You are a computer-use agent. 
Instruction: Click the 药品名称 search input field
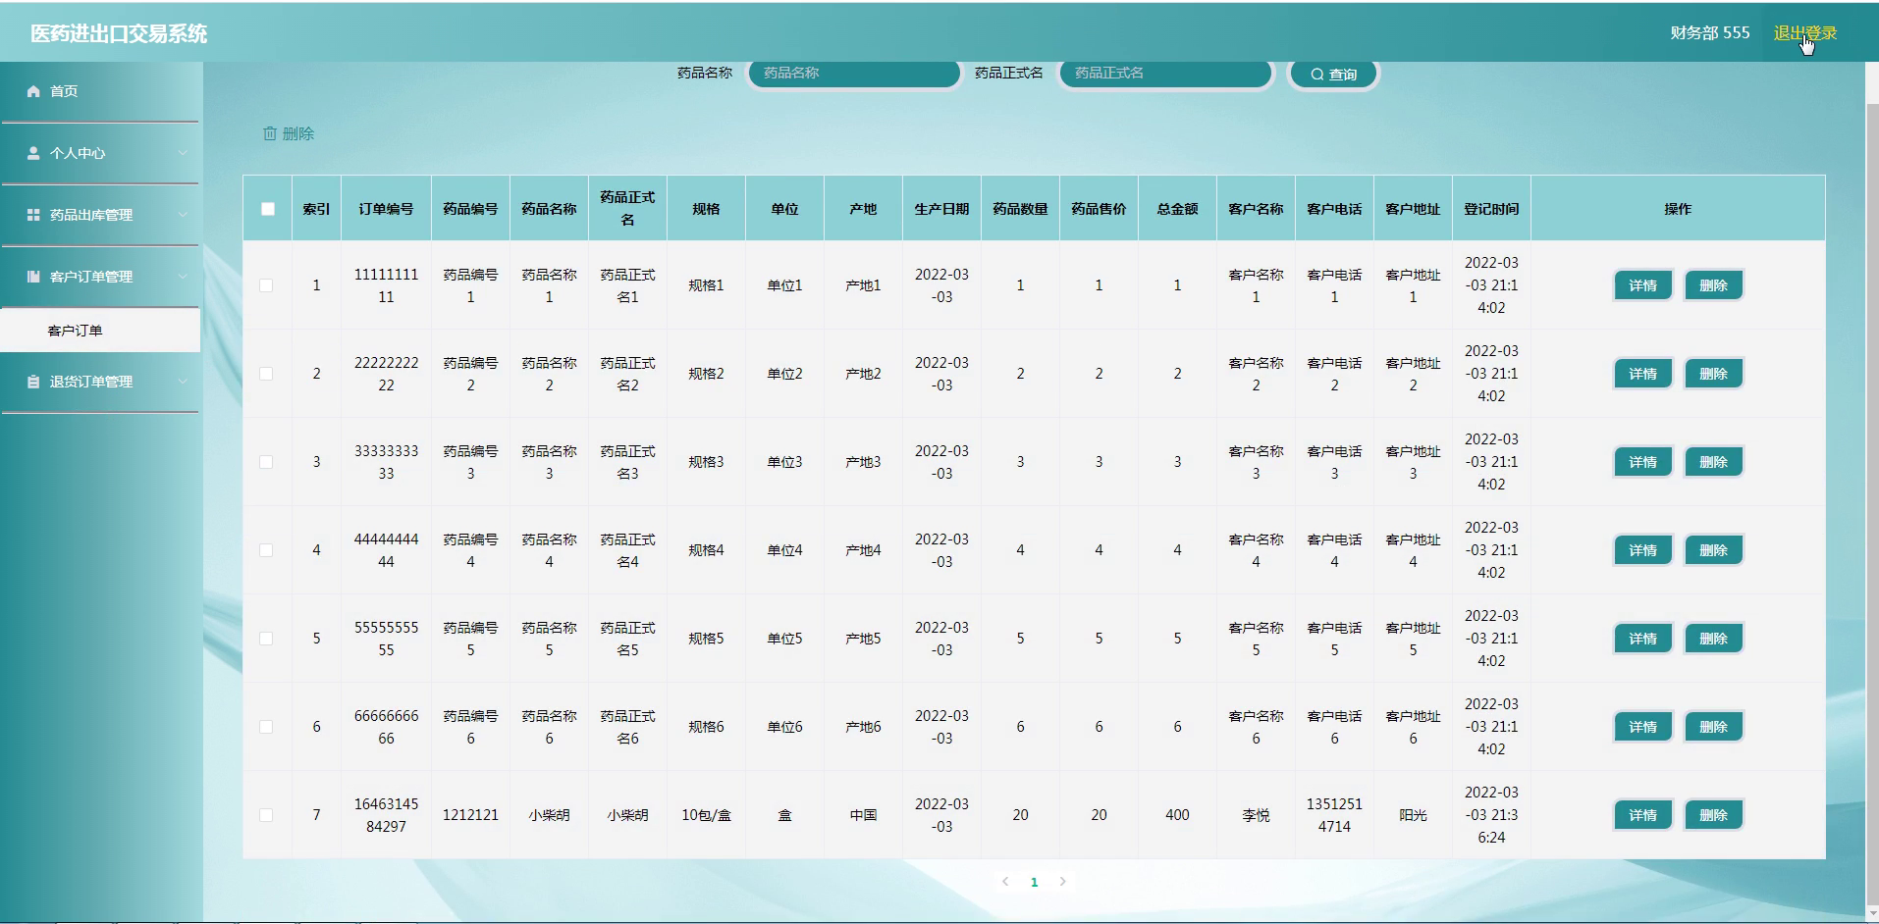tap(854, 74)
